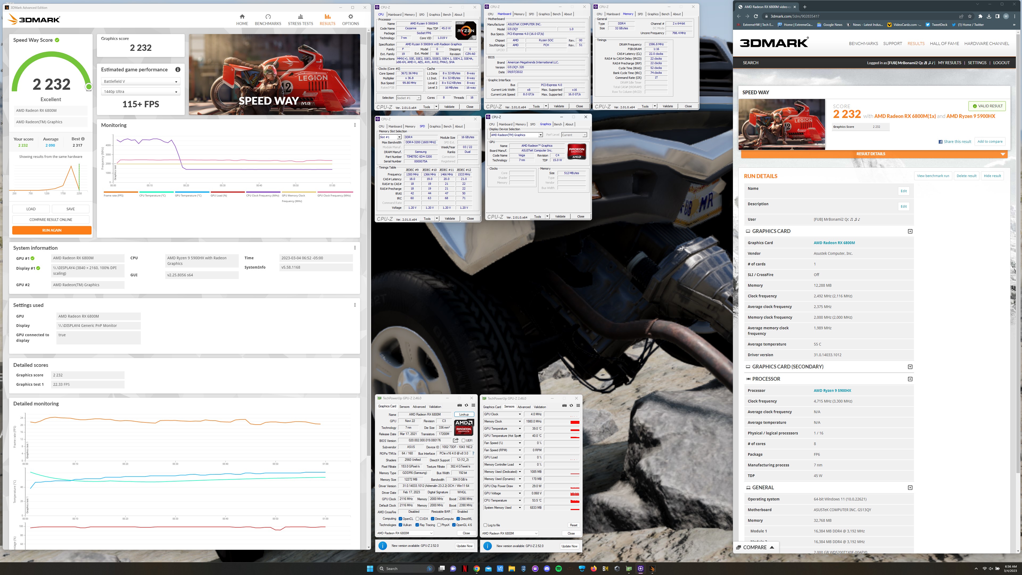The image size is (1022, 575).
Task: Open HARDWARE CHANNEL on 3dmark.com
Action: tap(986, 44)
